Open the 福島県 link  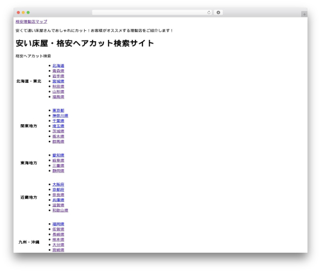[x=58, y=97]
